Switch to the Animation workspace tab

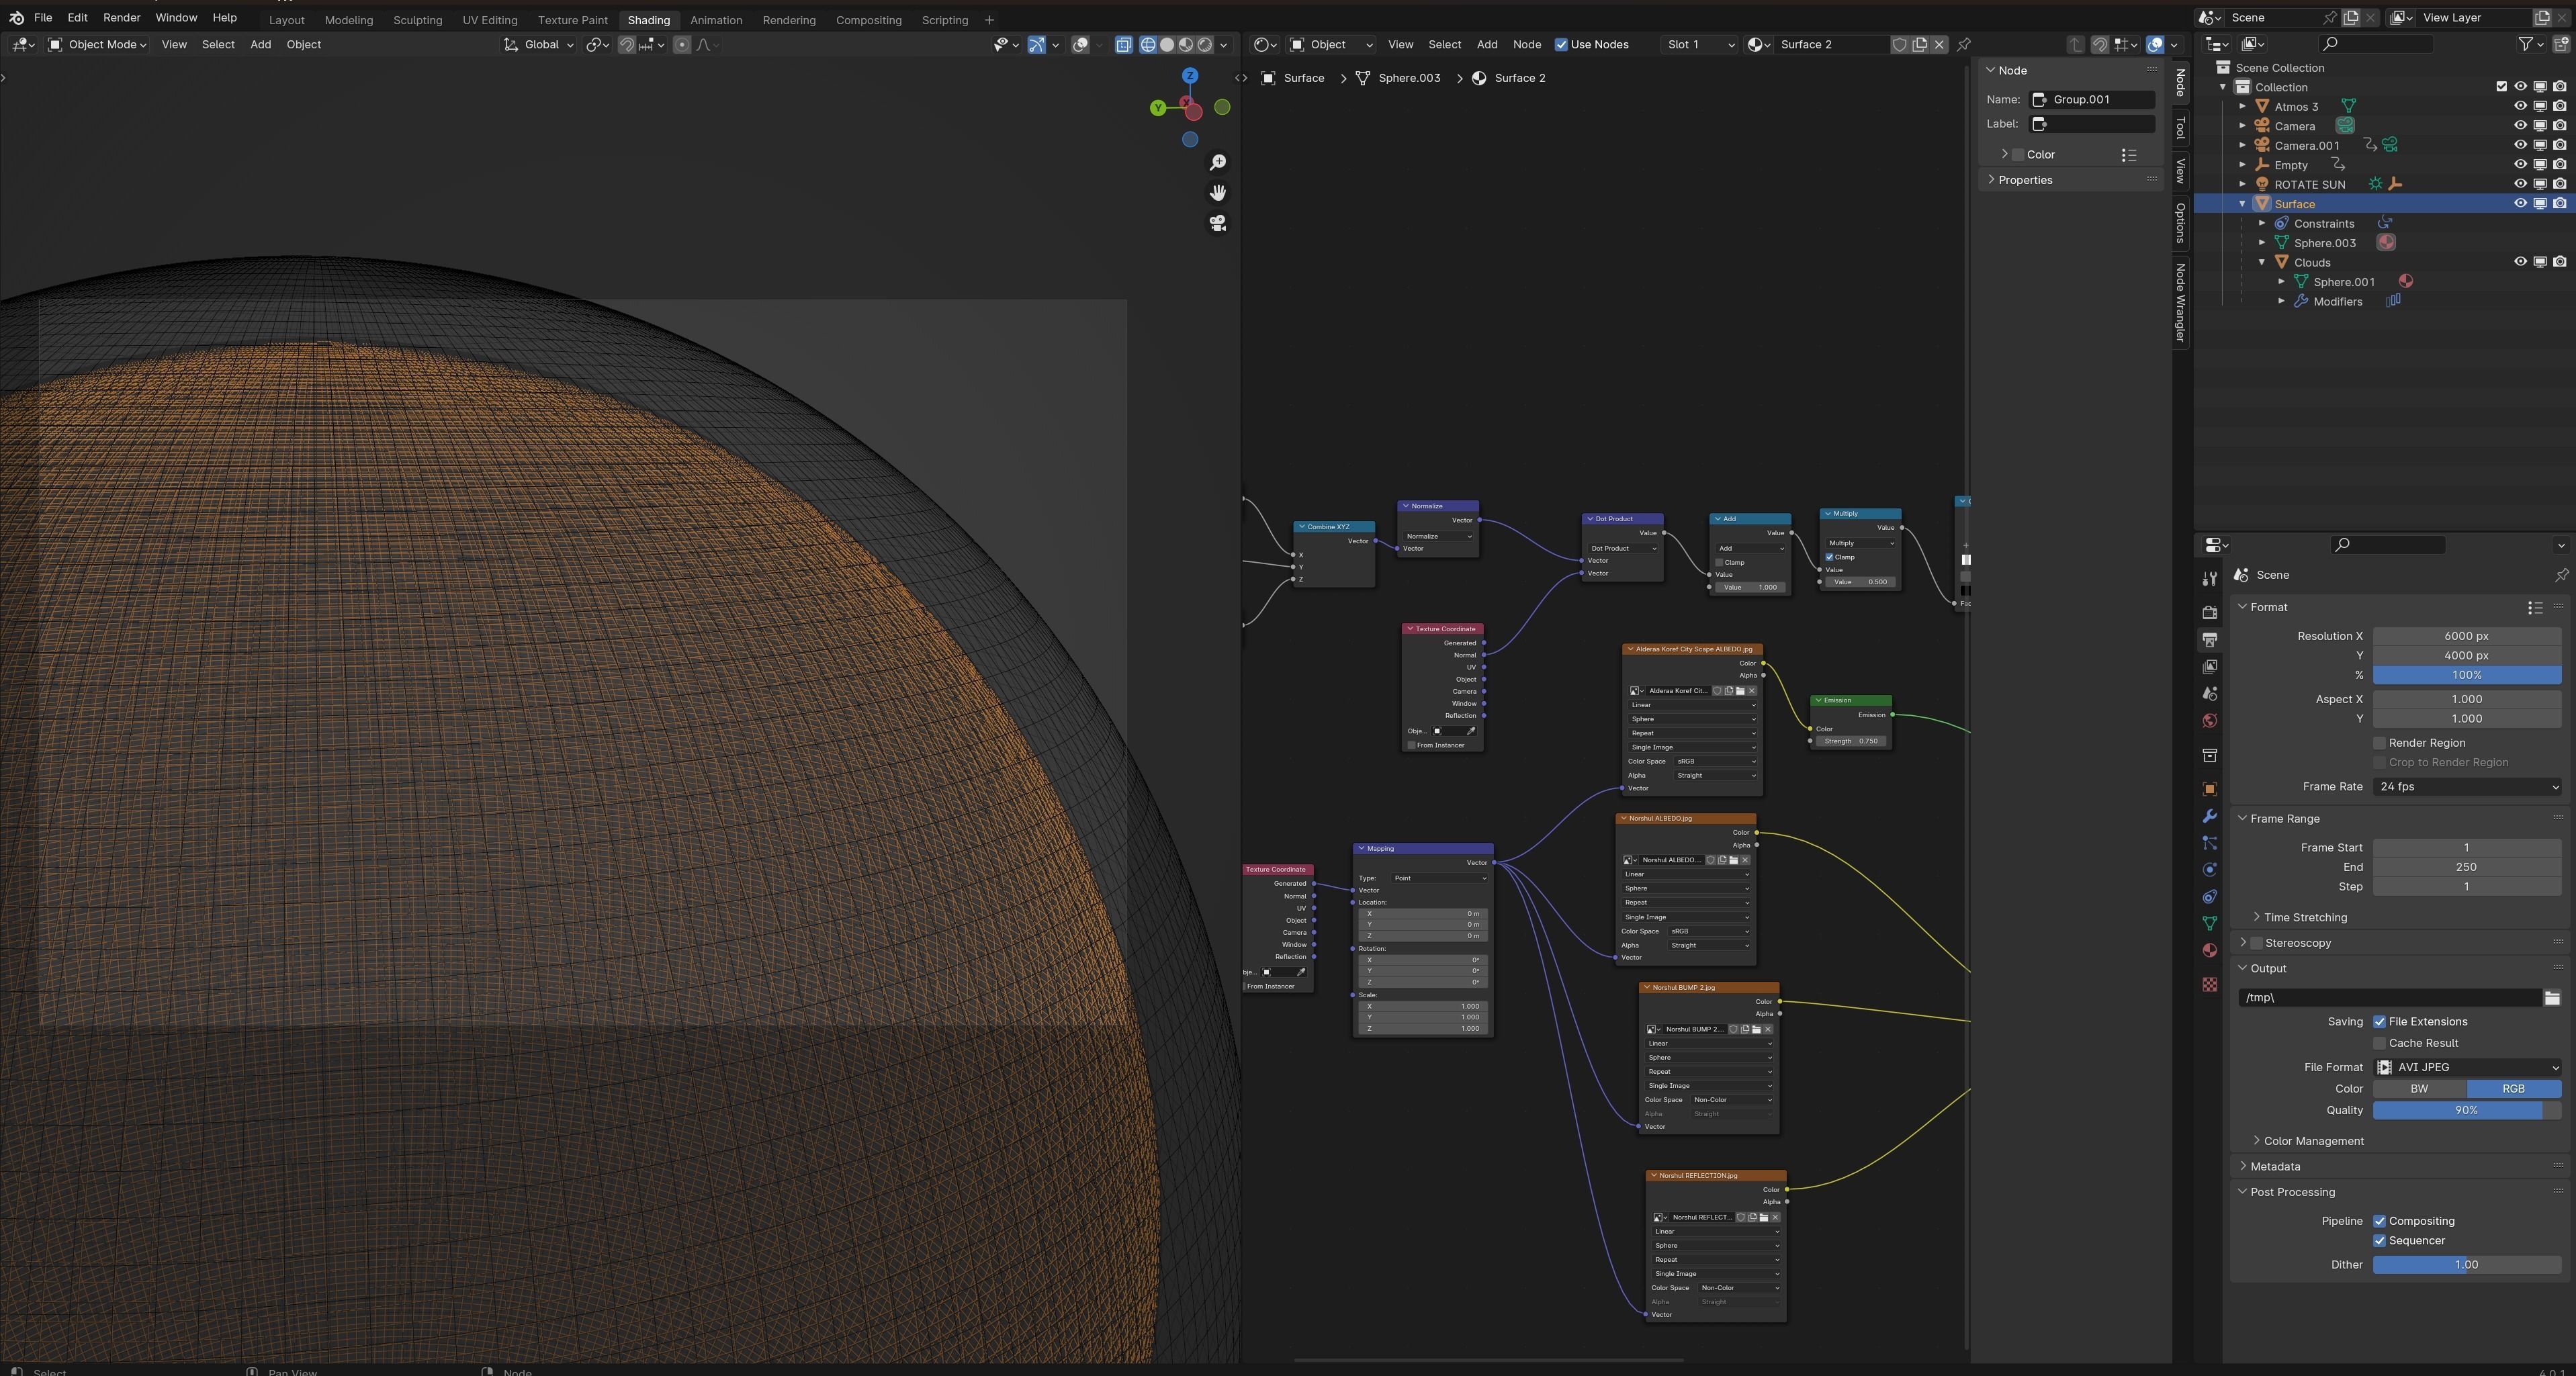(x=716, y=20)
